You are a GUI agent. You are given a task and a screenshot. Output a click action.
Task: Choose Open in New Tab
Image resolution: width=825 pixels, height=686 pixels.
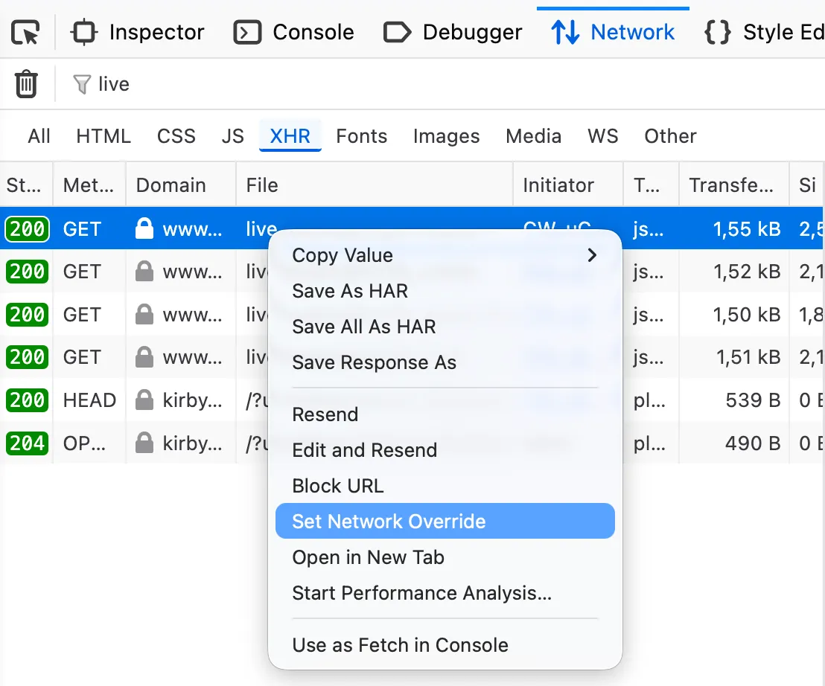[445, 558]
